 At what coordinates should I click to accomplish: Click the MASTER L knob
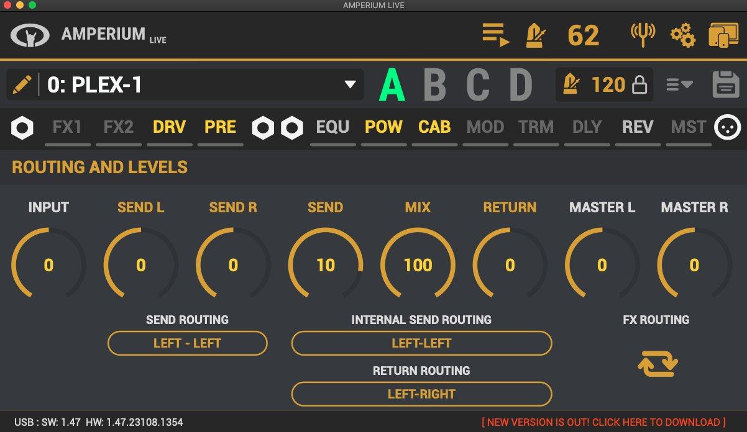click(x=602, y=265)
